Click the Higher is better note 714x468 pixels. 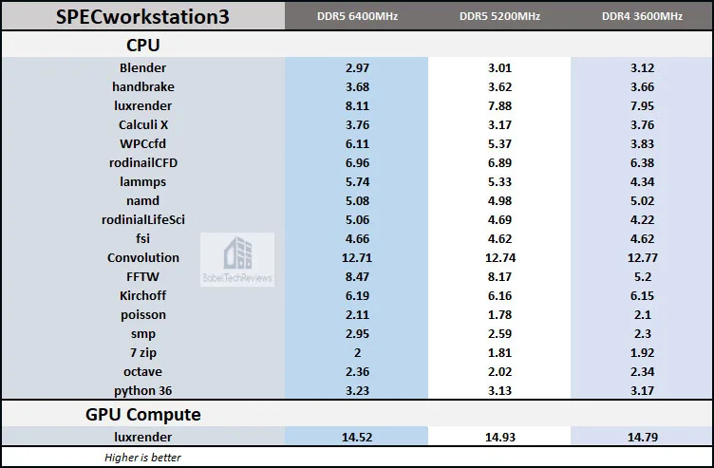(x=142, y=458)
